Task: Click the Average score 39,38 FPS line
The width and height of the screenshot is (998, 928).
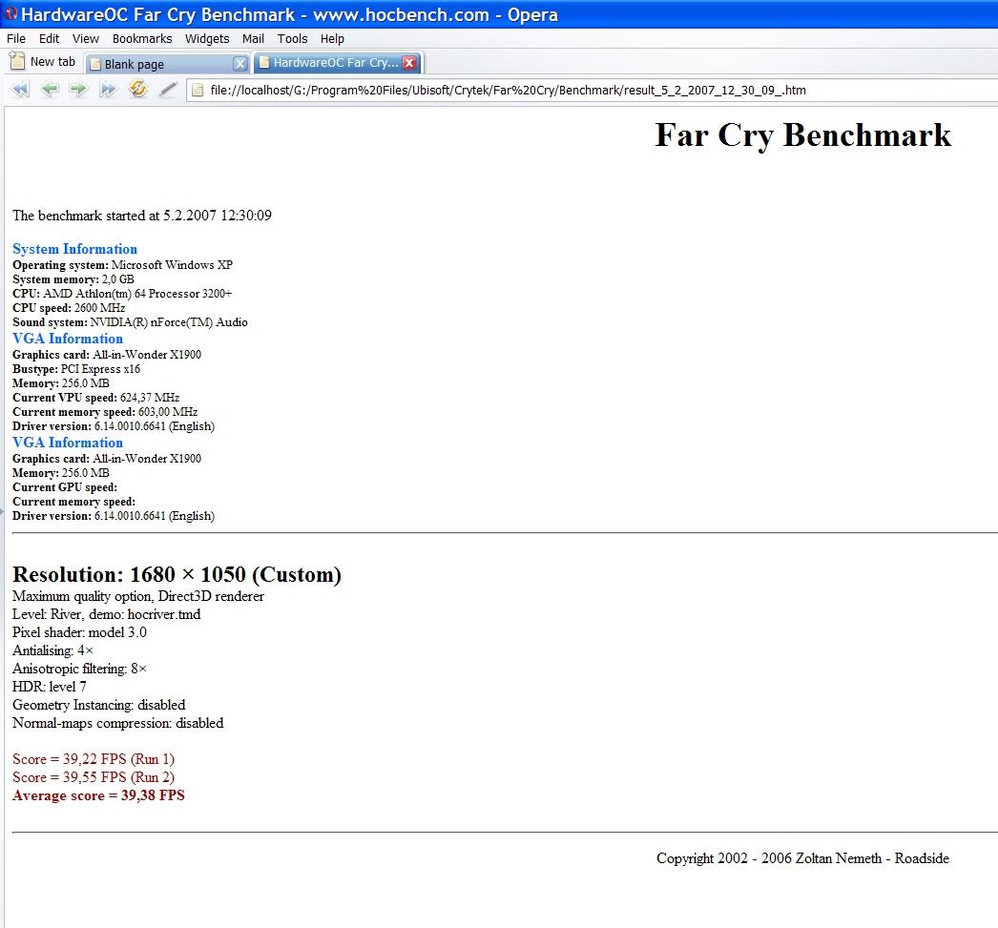Action: pos(98,795)
